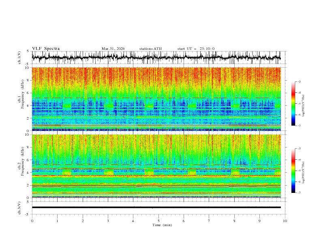This screenshot has width=321, height=248.
Task: Click the 'VLF Spectra' title text
Action: coord(46,49)
